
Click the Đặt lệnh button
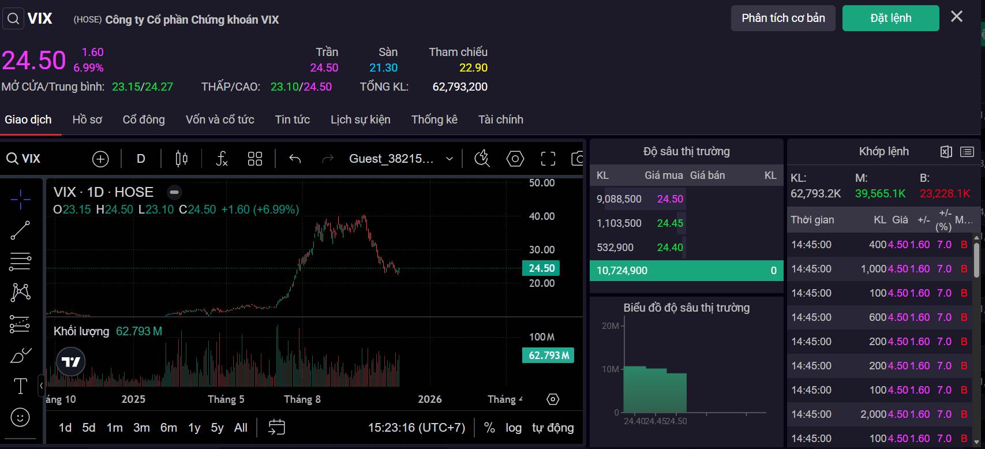pos(890,18)
